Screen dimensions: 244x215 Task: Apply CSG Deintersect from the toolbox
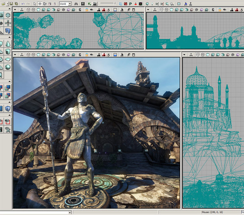click(x=8, y=95)
